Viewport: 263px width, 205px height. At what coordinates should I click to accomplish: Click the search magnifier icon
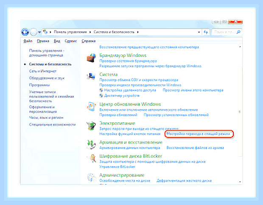238,32
